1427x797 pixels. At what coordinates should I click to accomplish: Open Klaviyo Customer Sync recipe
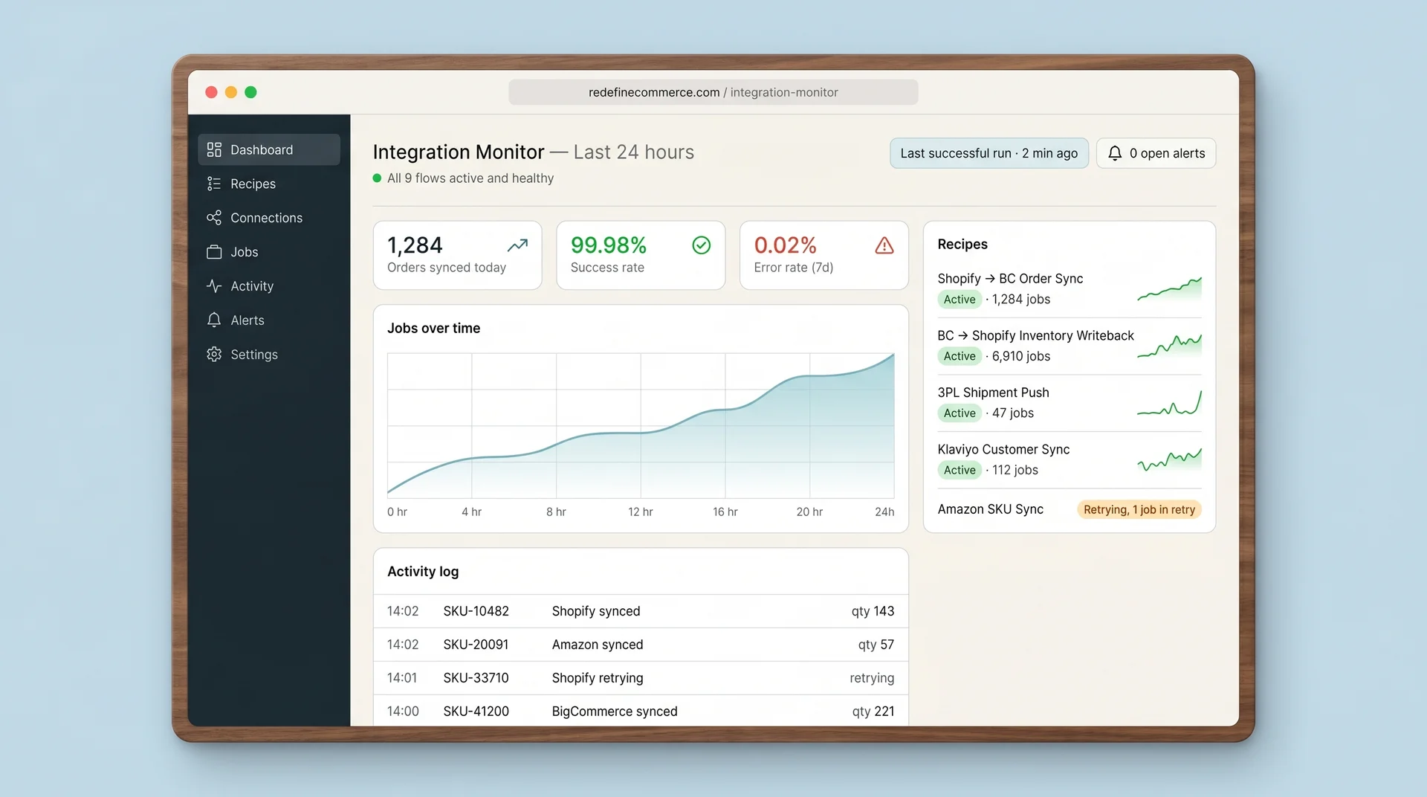coord(1003,450)
